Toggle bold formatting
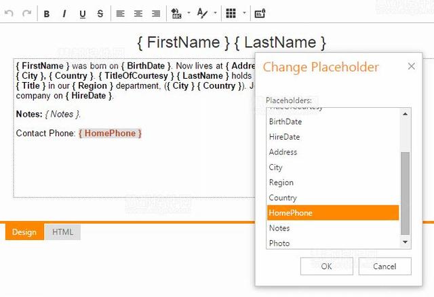Image resolution: width=434 pixels, height=297 pixels. click(x=47, y=14)
